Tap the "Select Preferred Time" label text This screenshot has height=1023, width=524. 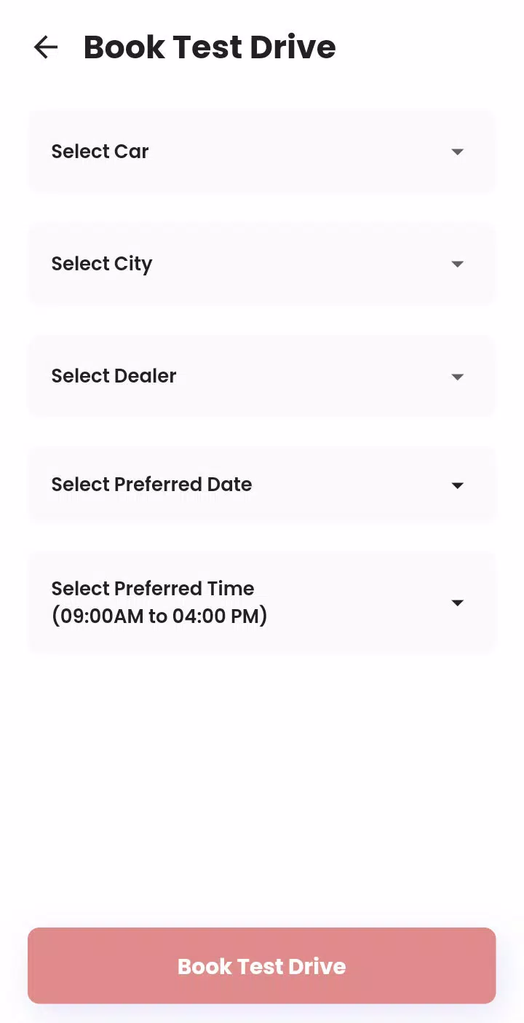153,589
